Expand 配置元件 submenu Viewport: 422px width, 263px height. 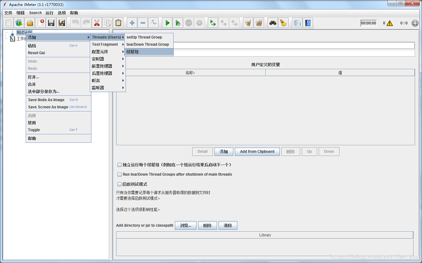coord(108,52)
